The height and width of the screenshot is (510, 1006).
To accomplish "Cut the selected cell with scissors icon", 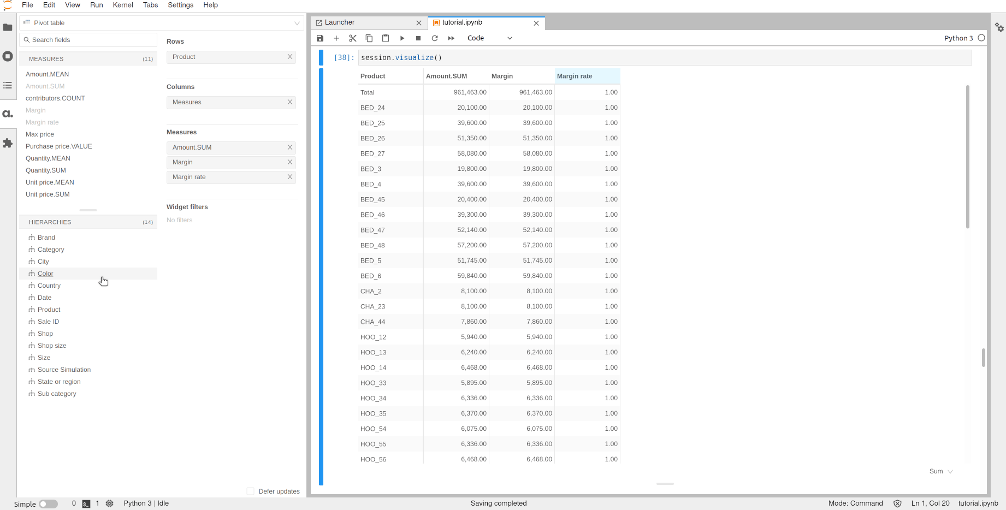I will click(353, 38).
